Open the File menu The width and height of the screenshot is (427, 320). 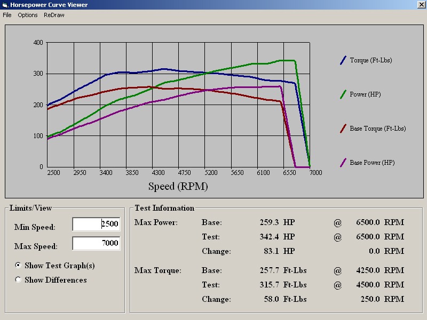(x=7, y=15)
